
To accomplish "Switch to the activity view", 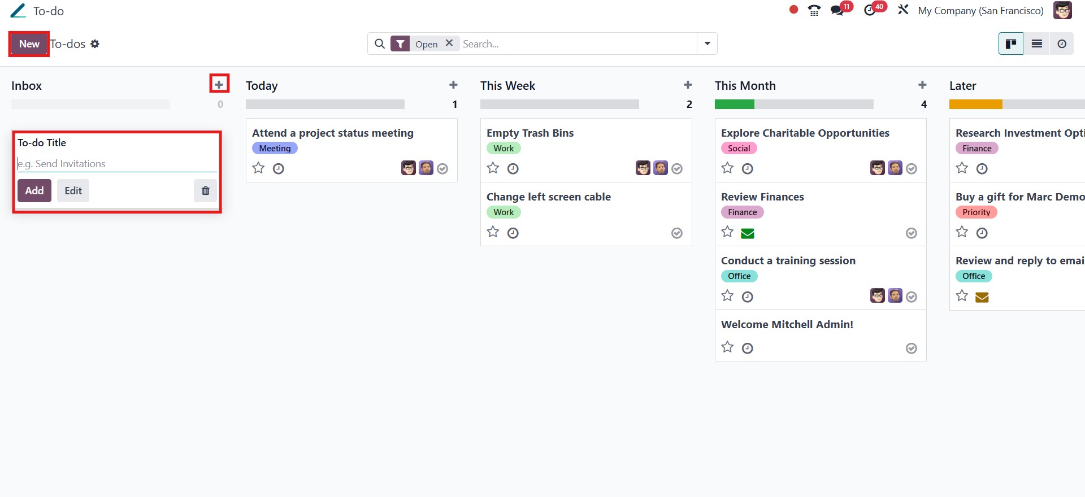I will point(1062,44).
